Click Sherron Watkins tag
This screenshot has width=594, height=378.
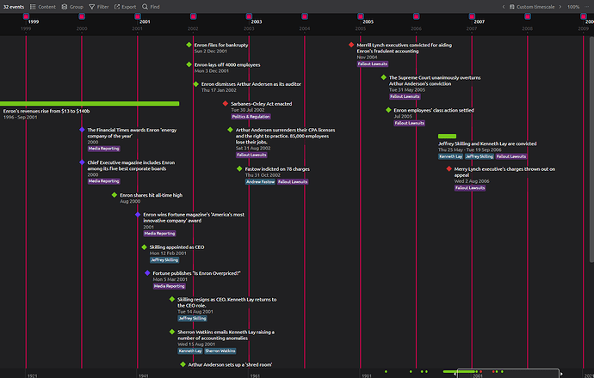220,351
